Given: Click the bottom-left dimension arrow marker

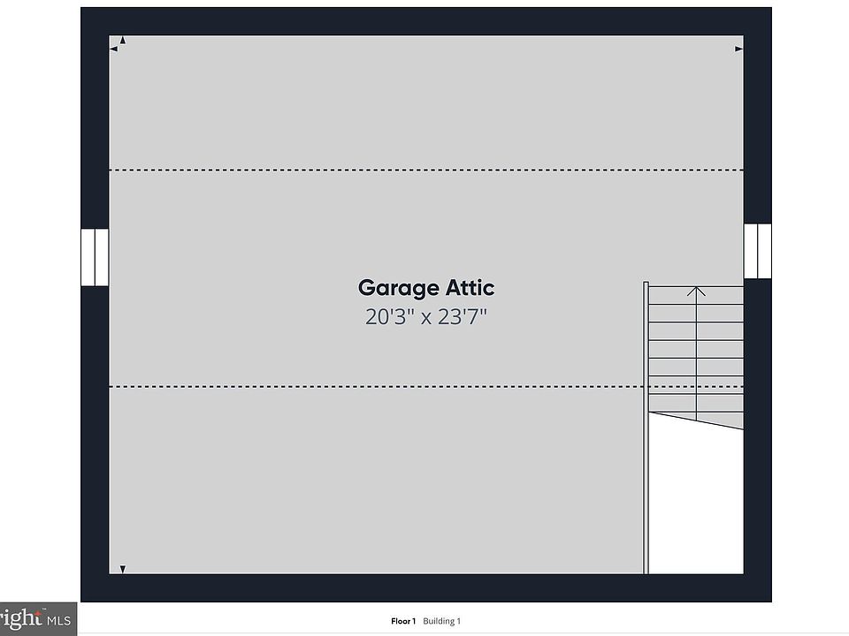Looking at the screenshot, I should coord(122,570).
